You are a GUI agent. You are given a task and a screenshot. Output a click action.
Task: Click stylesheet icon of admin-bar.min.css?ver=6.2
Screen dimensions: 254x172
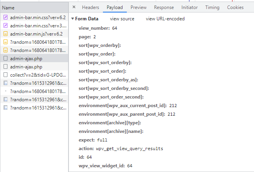5,17
